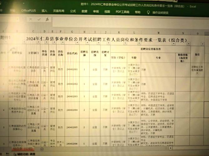Image resolution: width=209 pixels, height=156 pixels.
Task: Open the 开始 ribbon tab
Action: coord(12,11)
